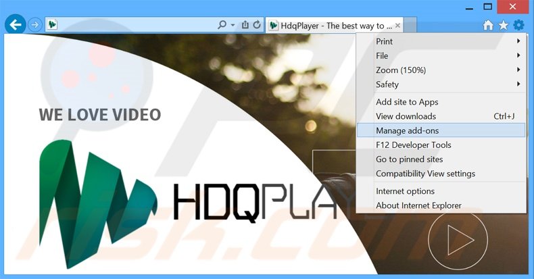Close the Internet Explorer window

click(512, 7)
